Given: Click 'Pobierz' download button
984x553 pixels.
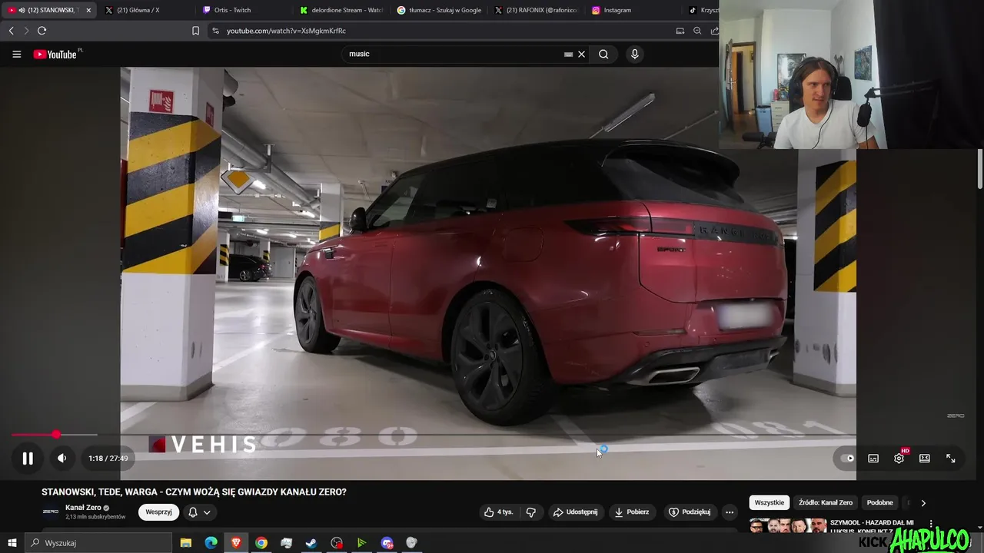Looking at the screenshot, I should (x=632, y=512).
